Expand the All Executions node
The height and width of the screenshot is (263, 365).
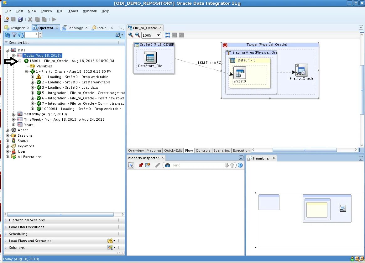point(7,157)
